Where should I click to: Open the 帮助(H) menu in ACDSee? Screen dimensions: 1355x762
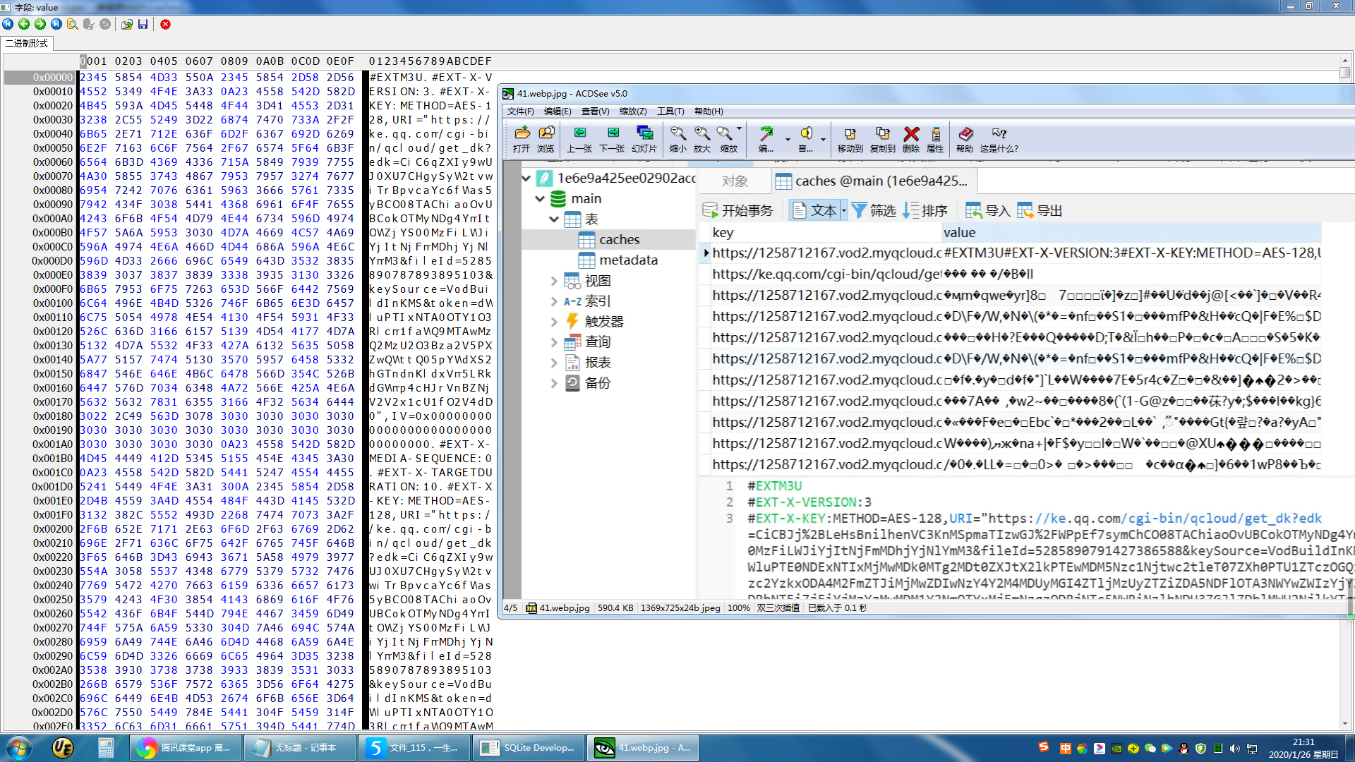point(709,111)
